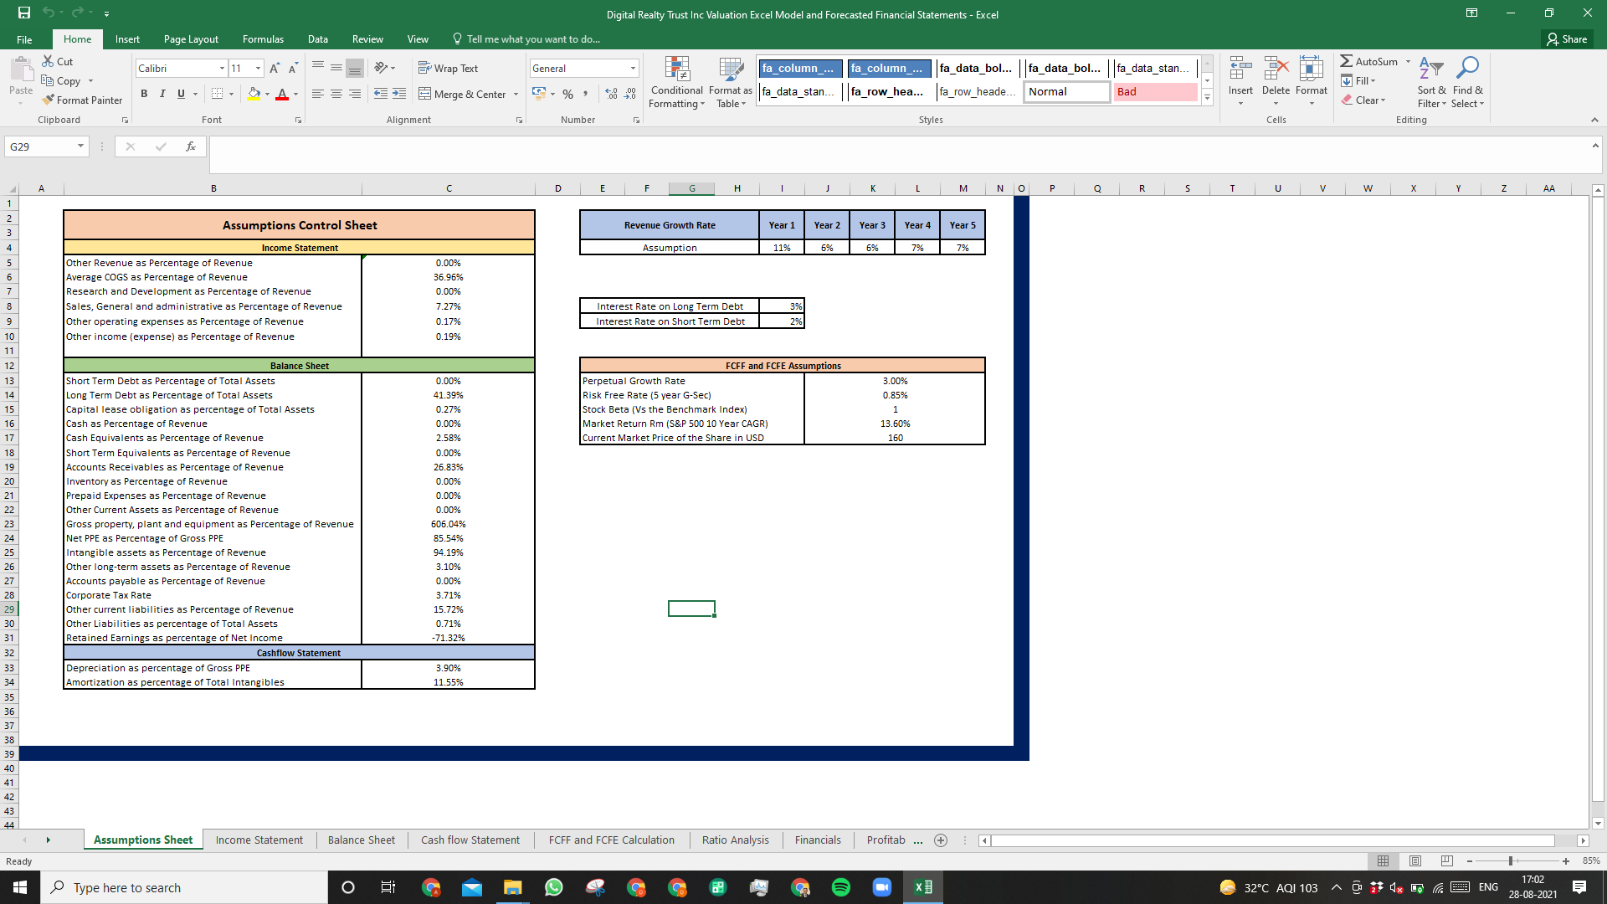
Task: Click the zoom in plus button
Action: click(1566, 860)
